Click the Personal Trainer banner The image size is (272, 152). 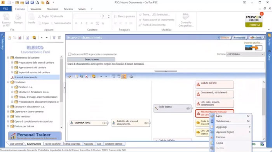pos(35,136)
